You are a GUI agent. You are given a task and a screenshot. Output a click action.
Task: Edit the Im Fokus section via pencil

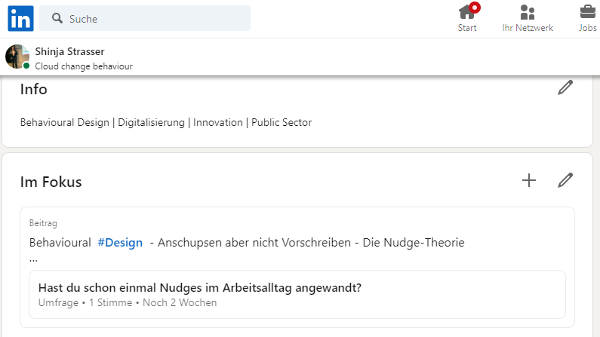point(565,180)
